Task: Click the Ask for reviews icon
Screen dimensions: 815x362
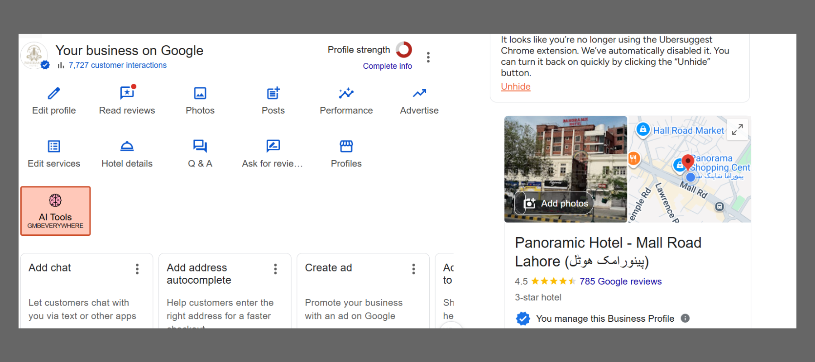Action: 273,147
